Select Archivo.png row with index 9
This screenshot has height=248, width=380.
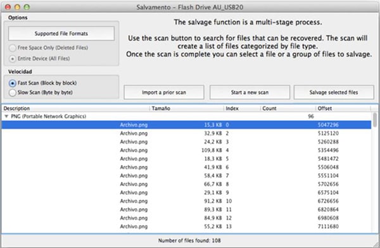pos(186,192)
